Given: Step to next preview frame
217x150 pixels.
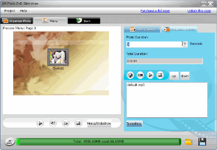Looking at the screenshot, I should coord(65,123).
